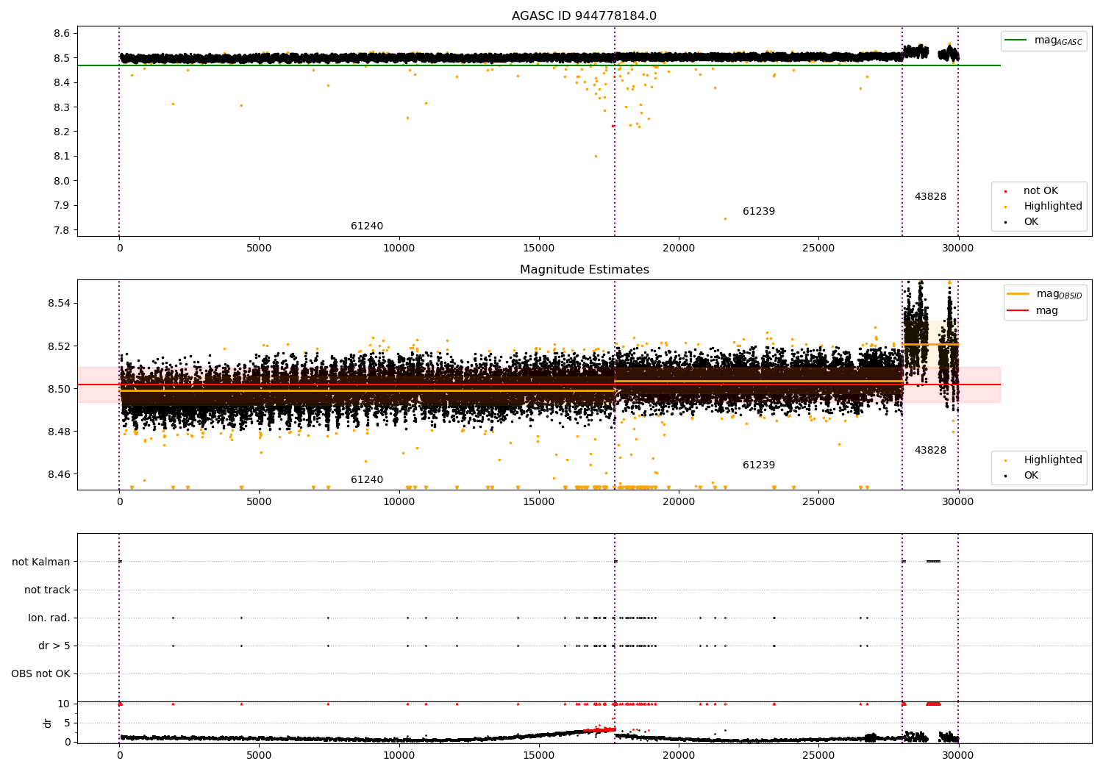Click the 8.6 tick label on top plot
Screen dimensions: 1103x772
(x=61, y=34)
